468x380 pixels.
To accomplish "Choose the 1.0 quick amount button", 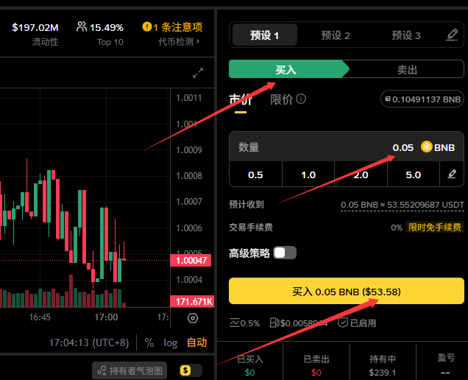I will 308,175.
